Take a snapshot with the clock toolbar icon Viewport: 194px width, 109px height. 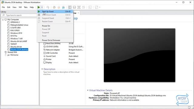click(54, 7)
